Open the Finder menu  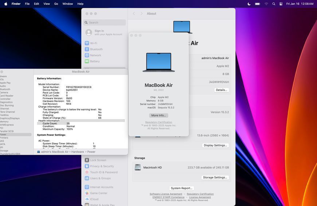(16, 4)
